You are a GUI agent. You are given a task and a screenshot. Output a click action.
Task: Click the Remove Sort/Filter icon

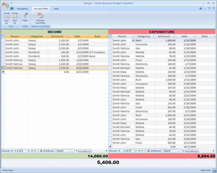pyautogui.click(x=40, y=15)
